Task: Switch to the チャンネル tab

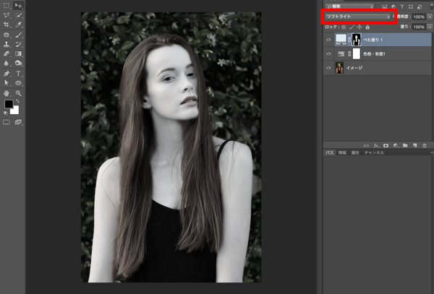Action: pyautogui.click(x=374, y=153)
